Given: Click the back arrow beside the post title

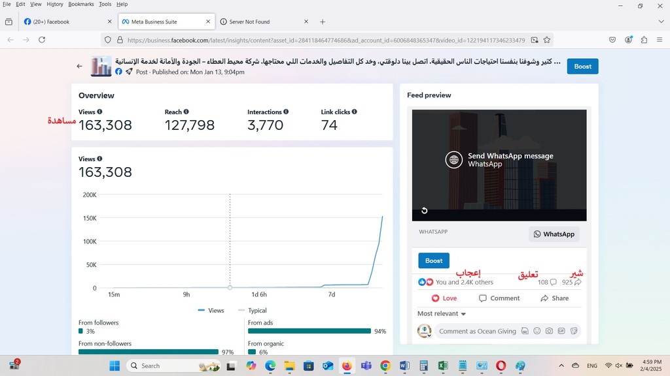Looking at the screenshot, I should (79, 66).
